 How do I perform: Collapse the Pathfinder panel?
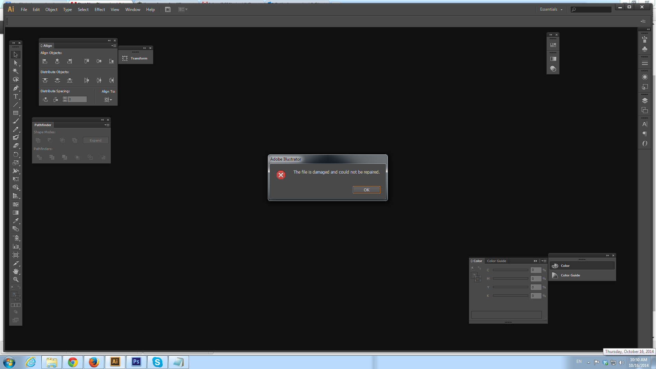101,119
